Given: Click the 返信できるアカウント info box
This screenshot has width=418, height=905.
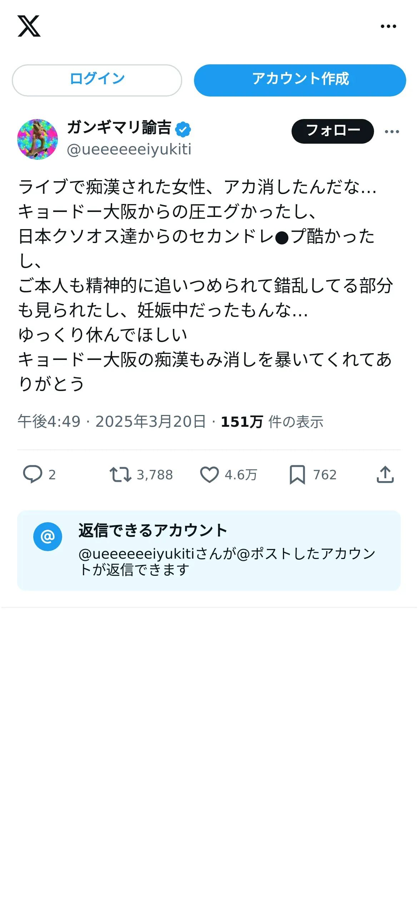Looking at the screenshot, I should (209, 550).
